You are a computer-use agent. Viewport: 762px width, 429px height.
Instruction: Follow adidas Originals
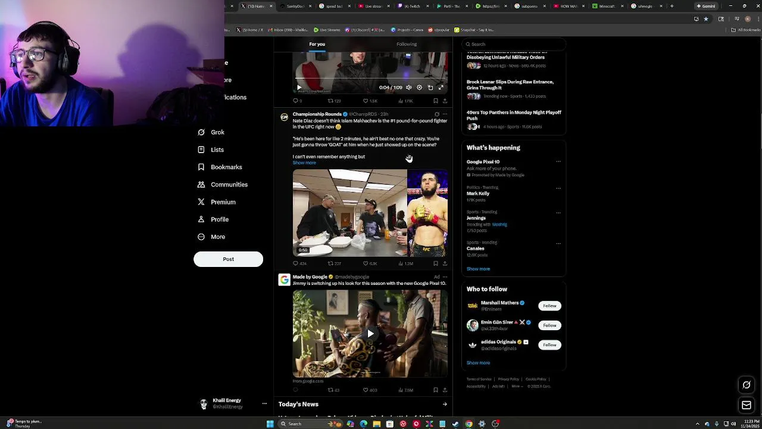[x=549, y=345]
